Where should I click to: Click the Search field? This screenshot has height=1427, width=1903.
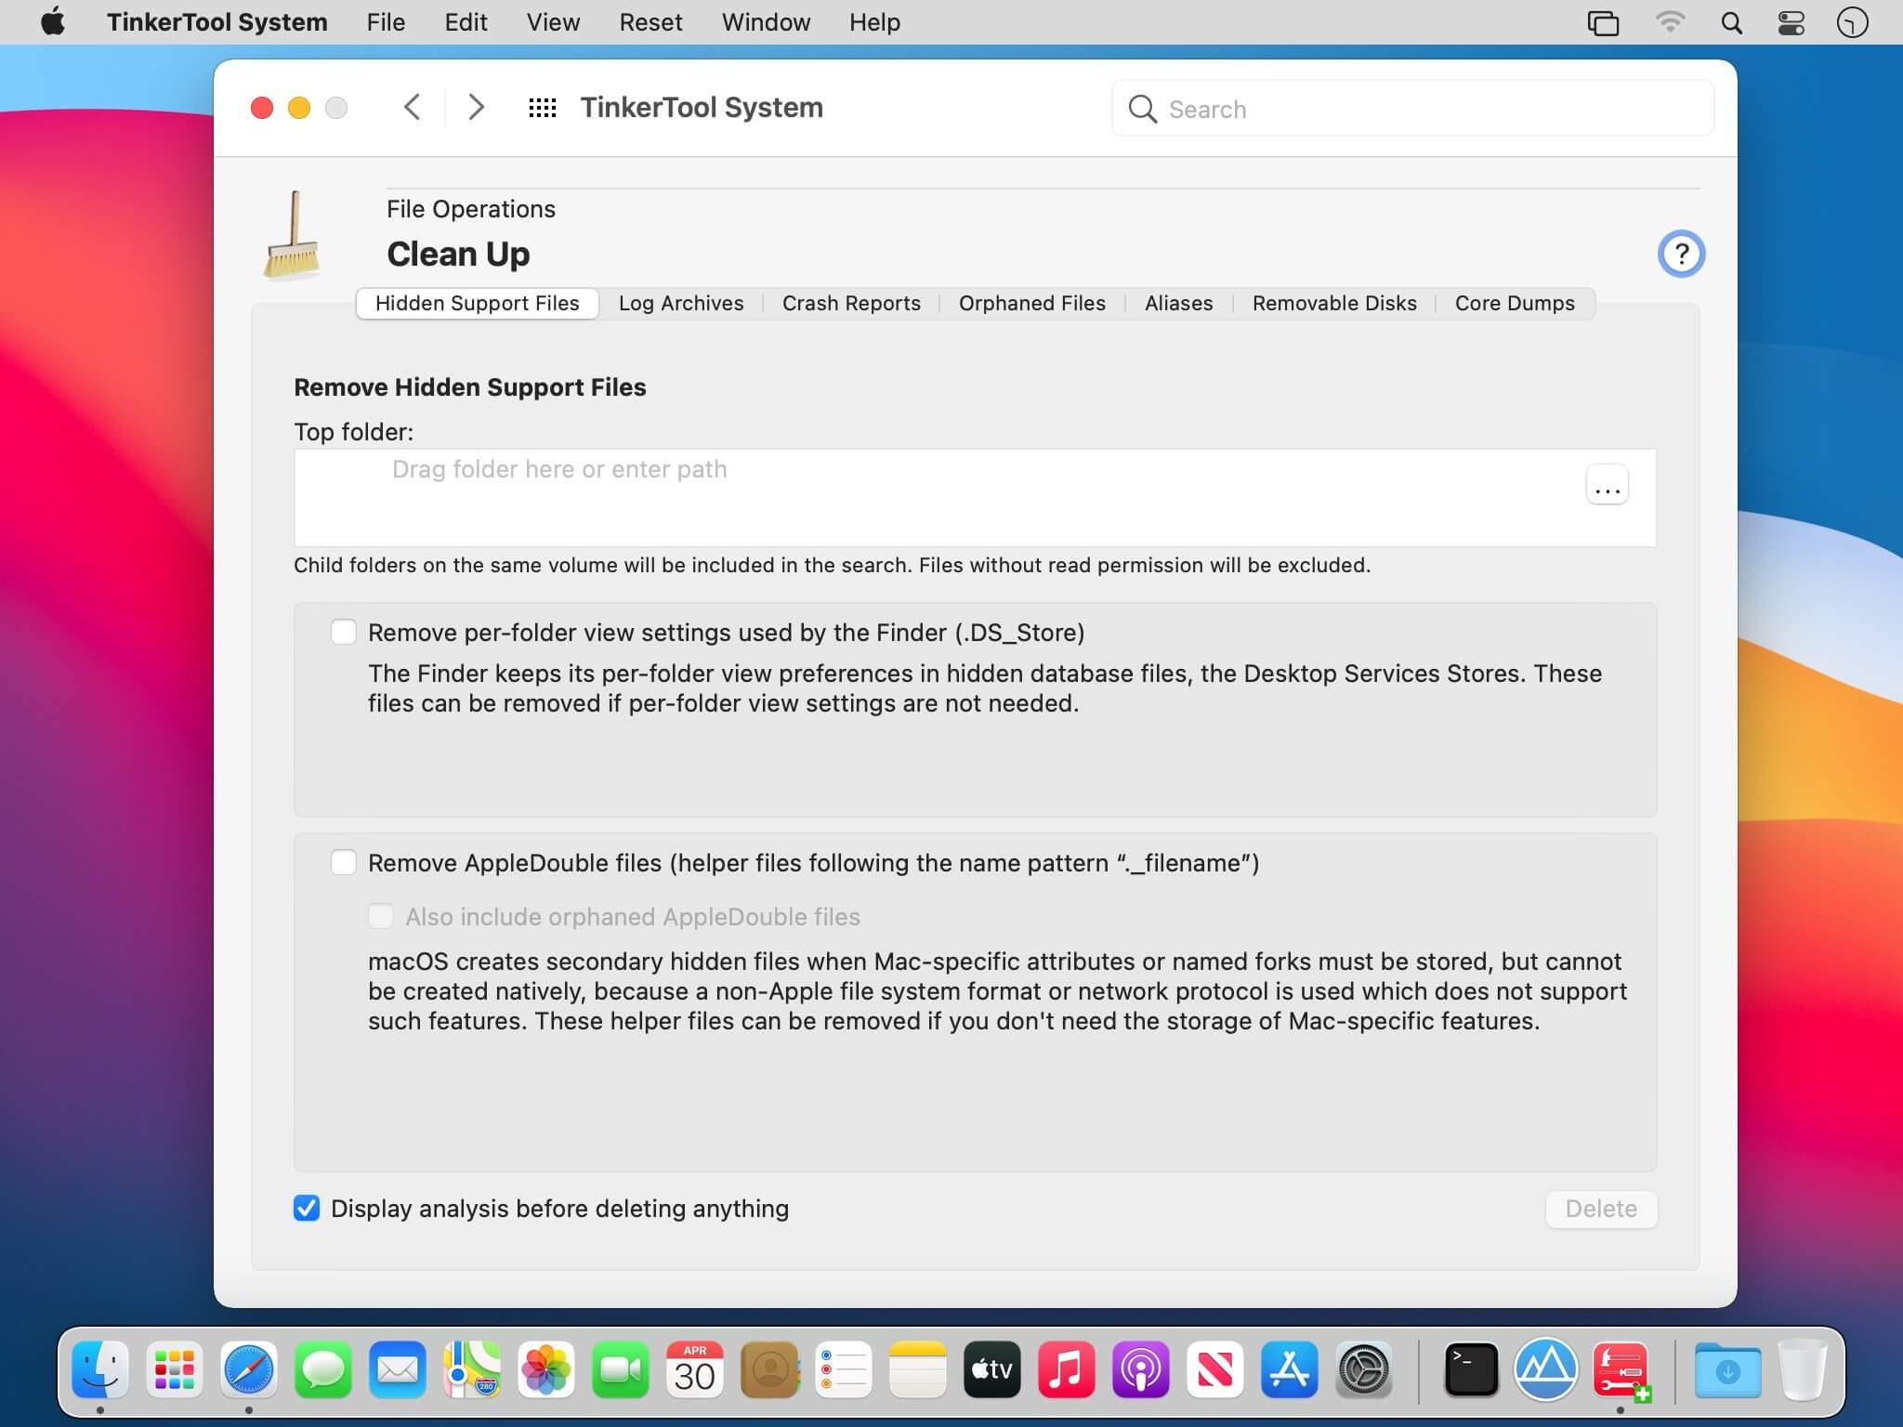[1412, 109]
